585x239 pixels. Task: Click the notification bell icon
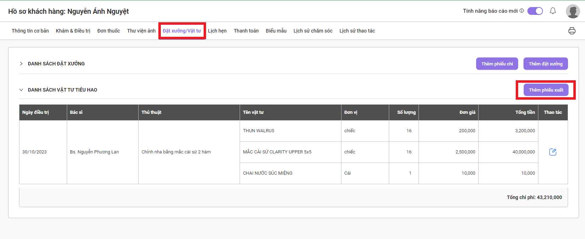coord(553,11)
